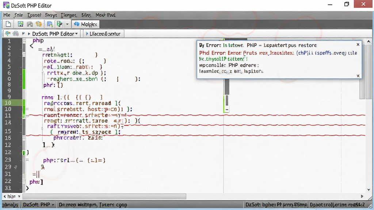This screenshot has width=374, height=210.
Task: Click the green save icon in toolbar
Action: pos(20,24)
